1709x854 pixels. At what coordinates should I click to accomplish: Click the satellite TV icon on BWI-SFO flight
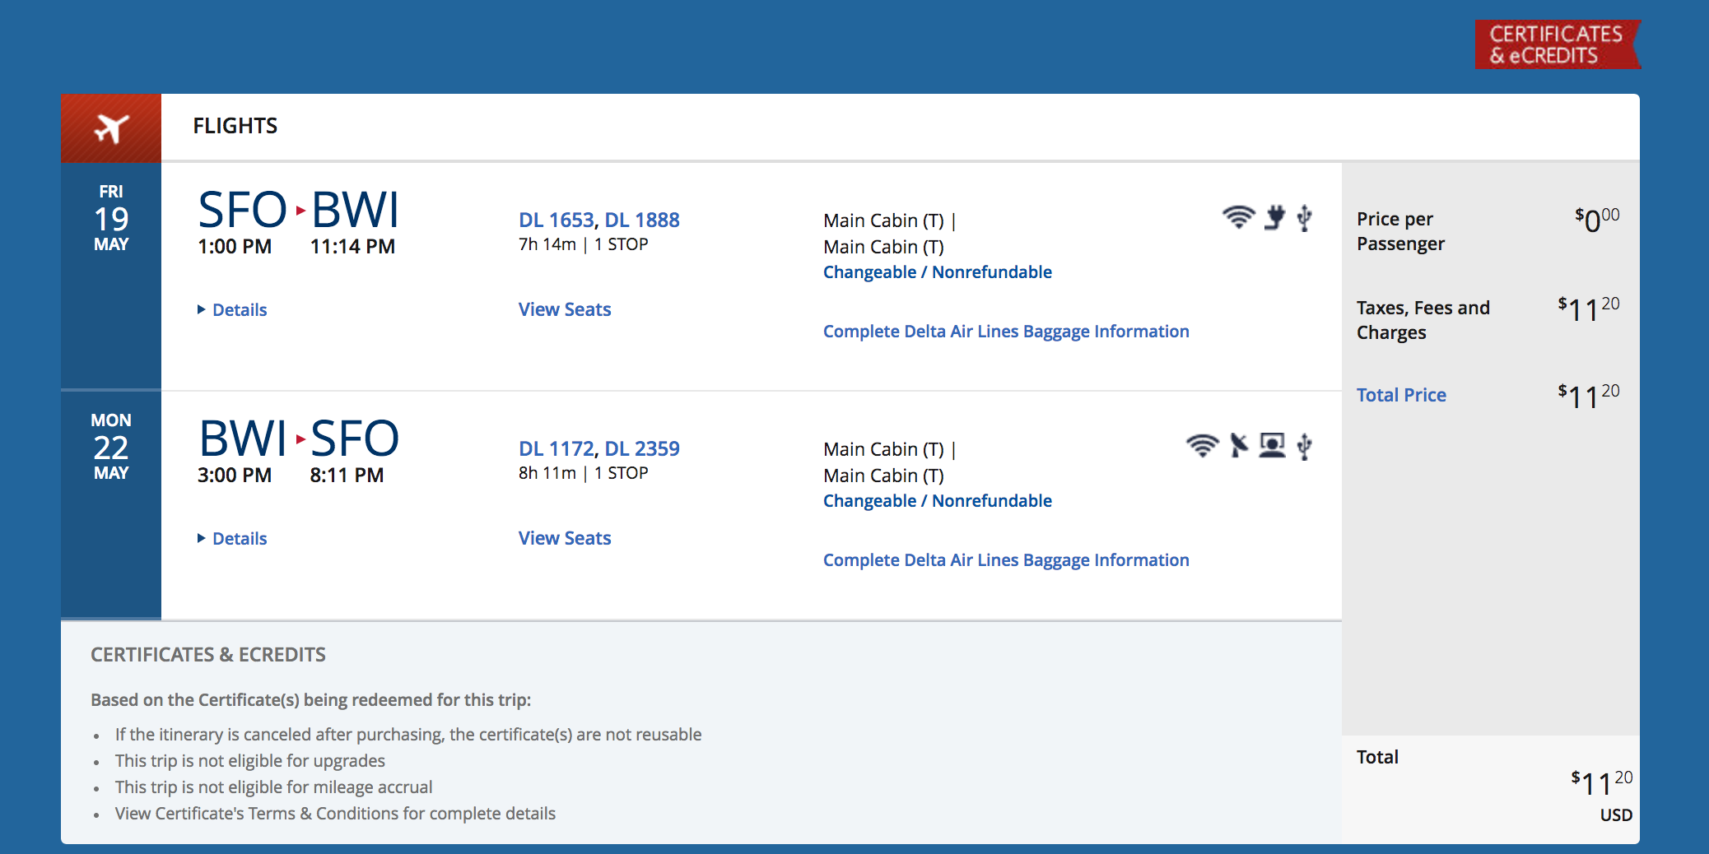click(x=1238, y=446)
